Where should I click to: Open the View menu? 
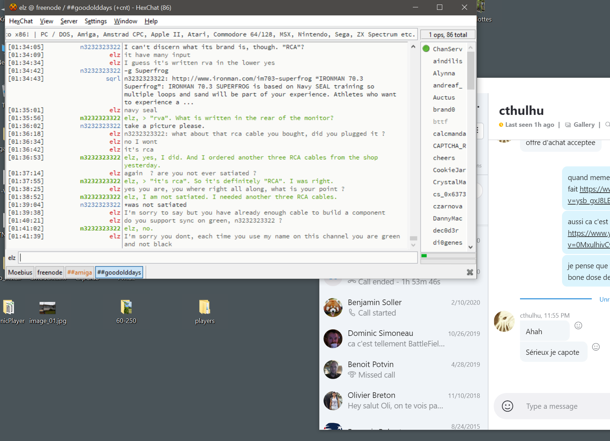coord(46,21)
